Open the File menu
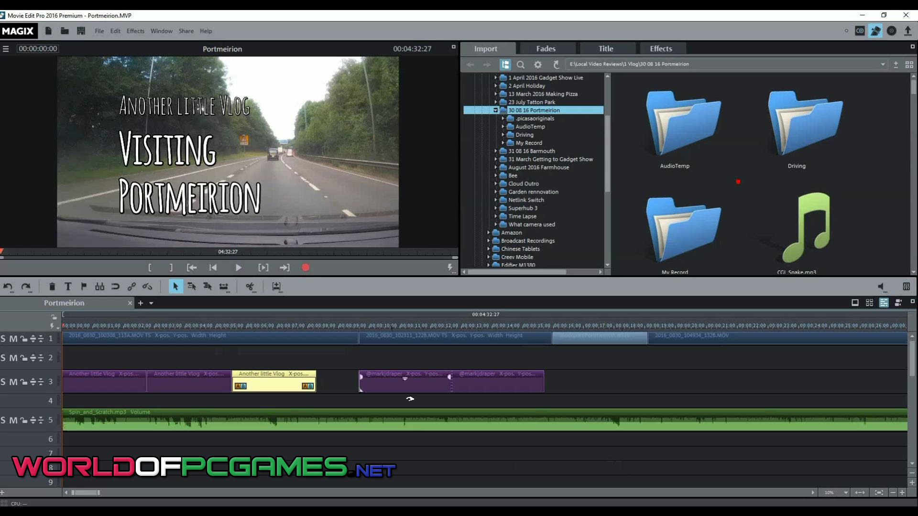Image resolution: width=918 pixels, height=516 pixels. [x=99, y=31]
